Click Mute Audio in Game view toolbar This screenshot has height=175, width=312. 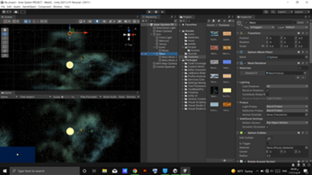[x=110, y=97]
